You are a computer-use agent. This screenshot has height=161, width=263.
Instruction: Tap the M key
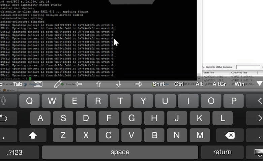pyautogui.click(x=200, y=135)
